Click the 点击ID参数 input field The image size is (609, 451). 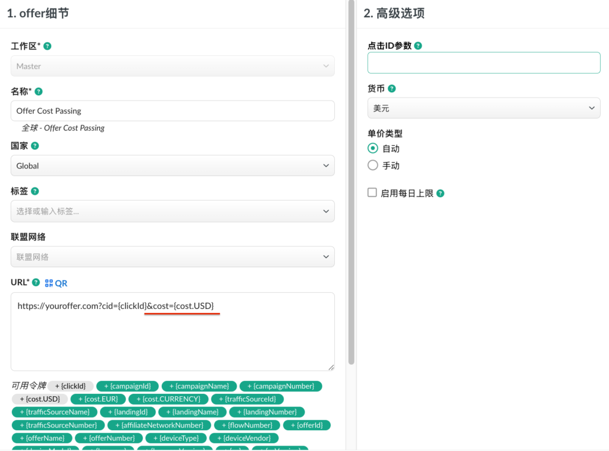coord(484,62)
